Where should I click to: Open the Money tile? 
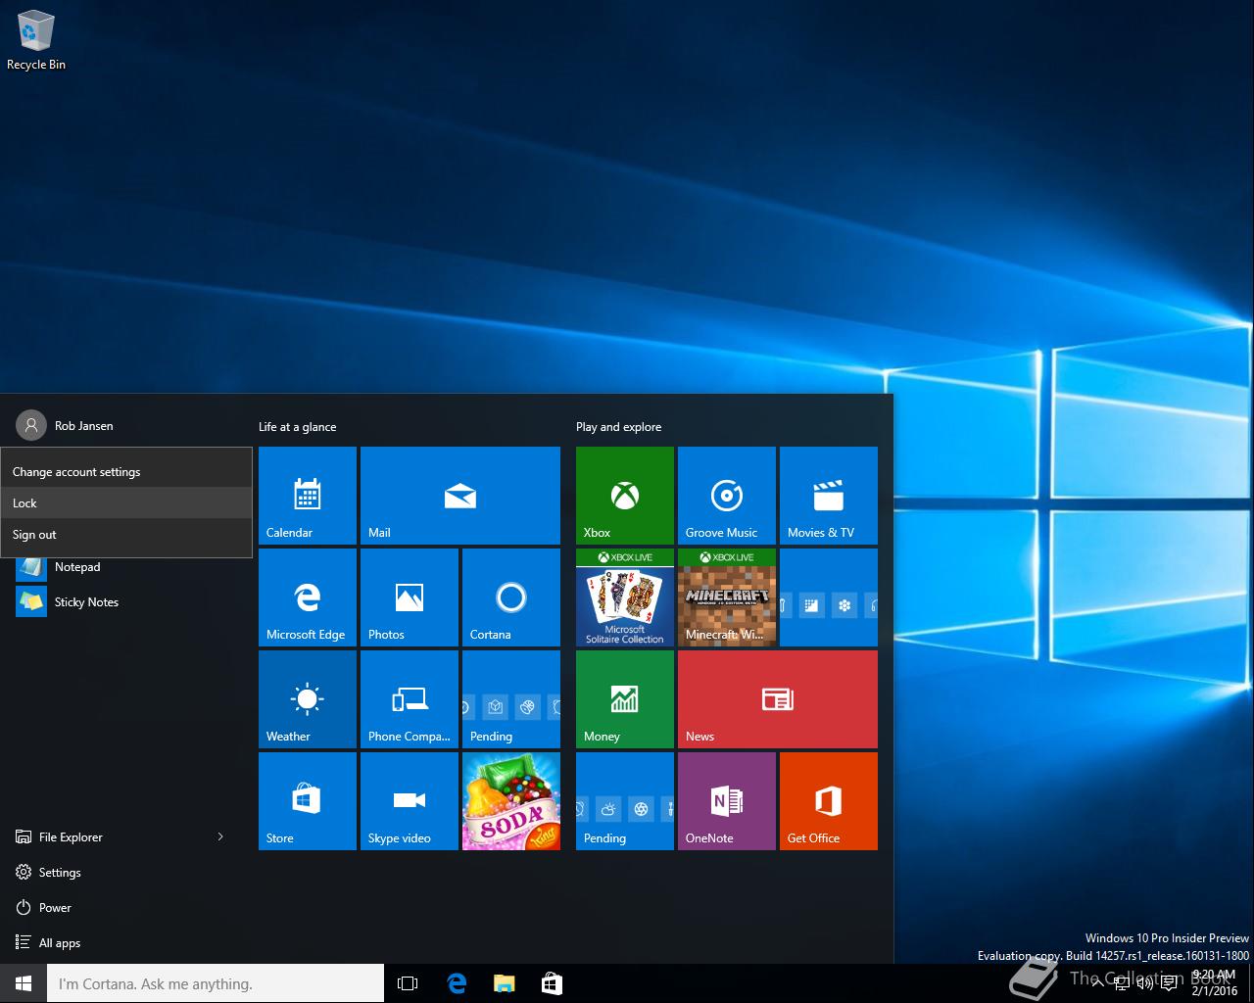click(625, 699)
